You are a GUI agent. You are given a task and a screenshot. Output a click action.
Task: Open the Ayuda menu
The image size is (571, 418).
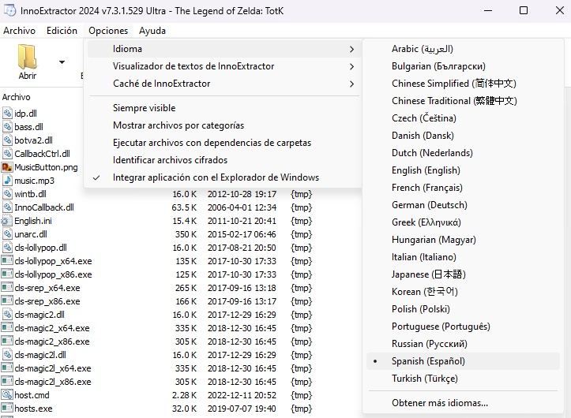coord(152,31)
